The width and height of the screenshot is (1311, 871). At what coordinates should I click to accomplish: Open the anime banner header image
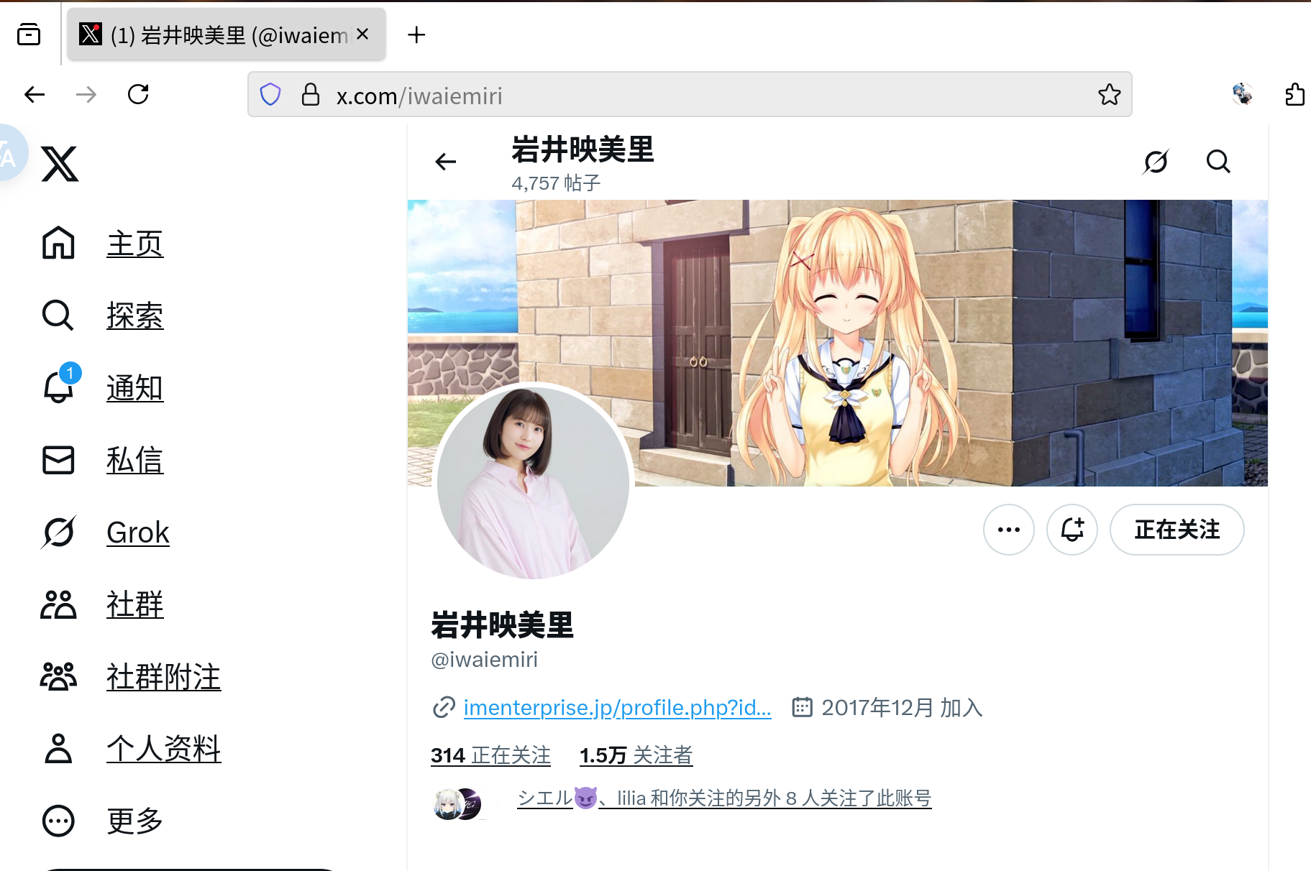pos(837,343)
